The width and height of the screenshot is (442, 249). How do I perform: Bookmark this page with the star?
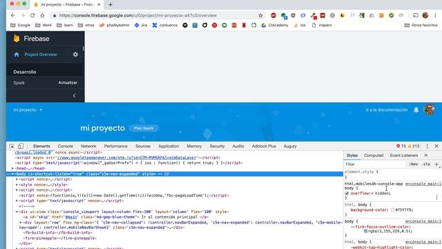260,15
